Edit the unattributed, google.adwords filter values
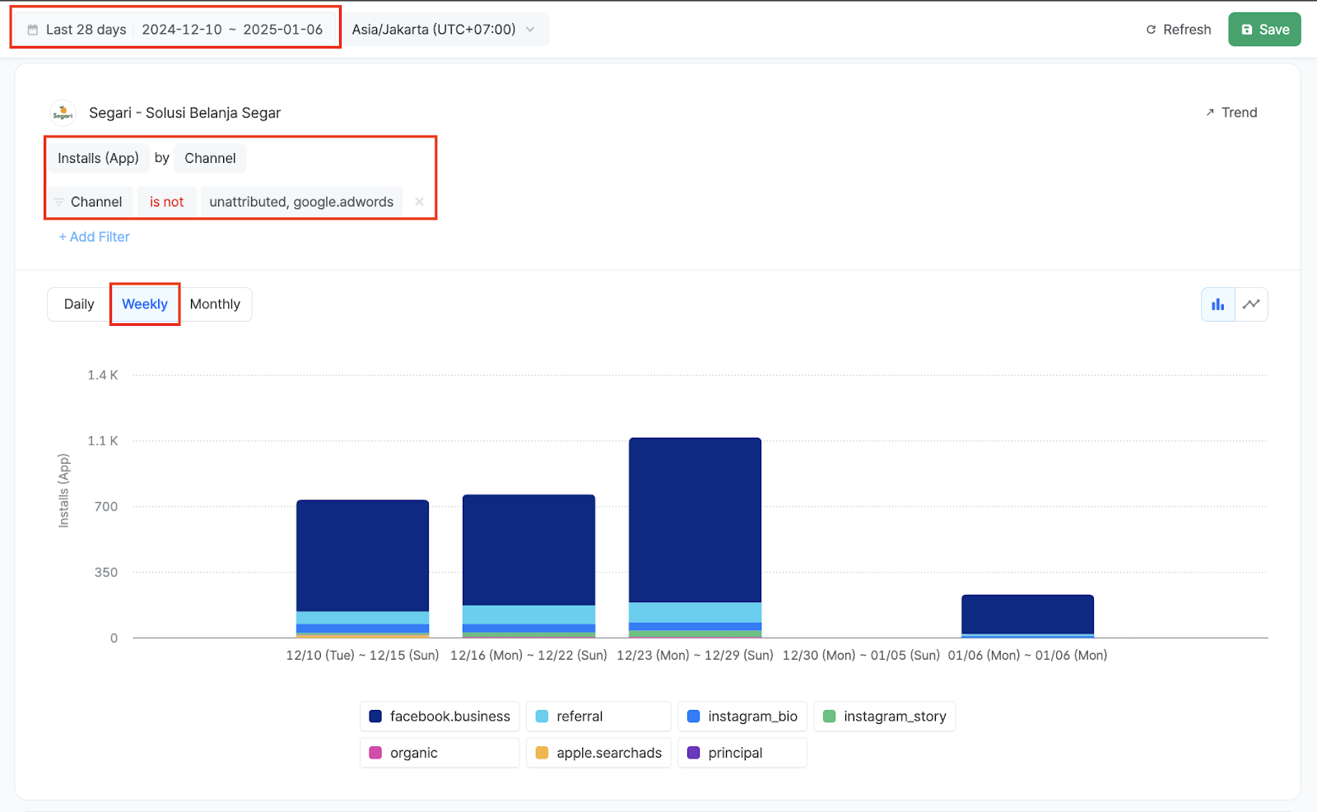 pos(301,202)
